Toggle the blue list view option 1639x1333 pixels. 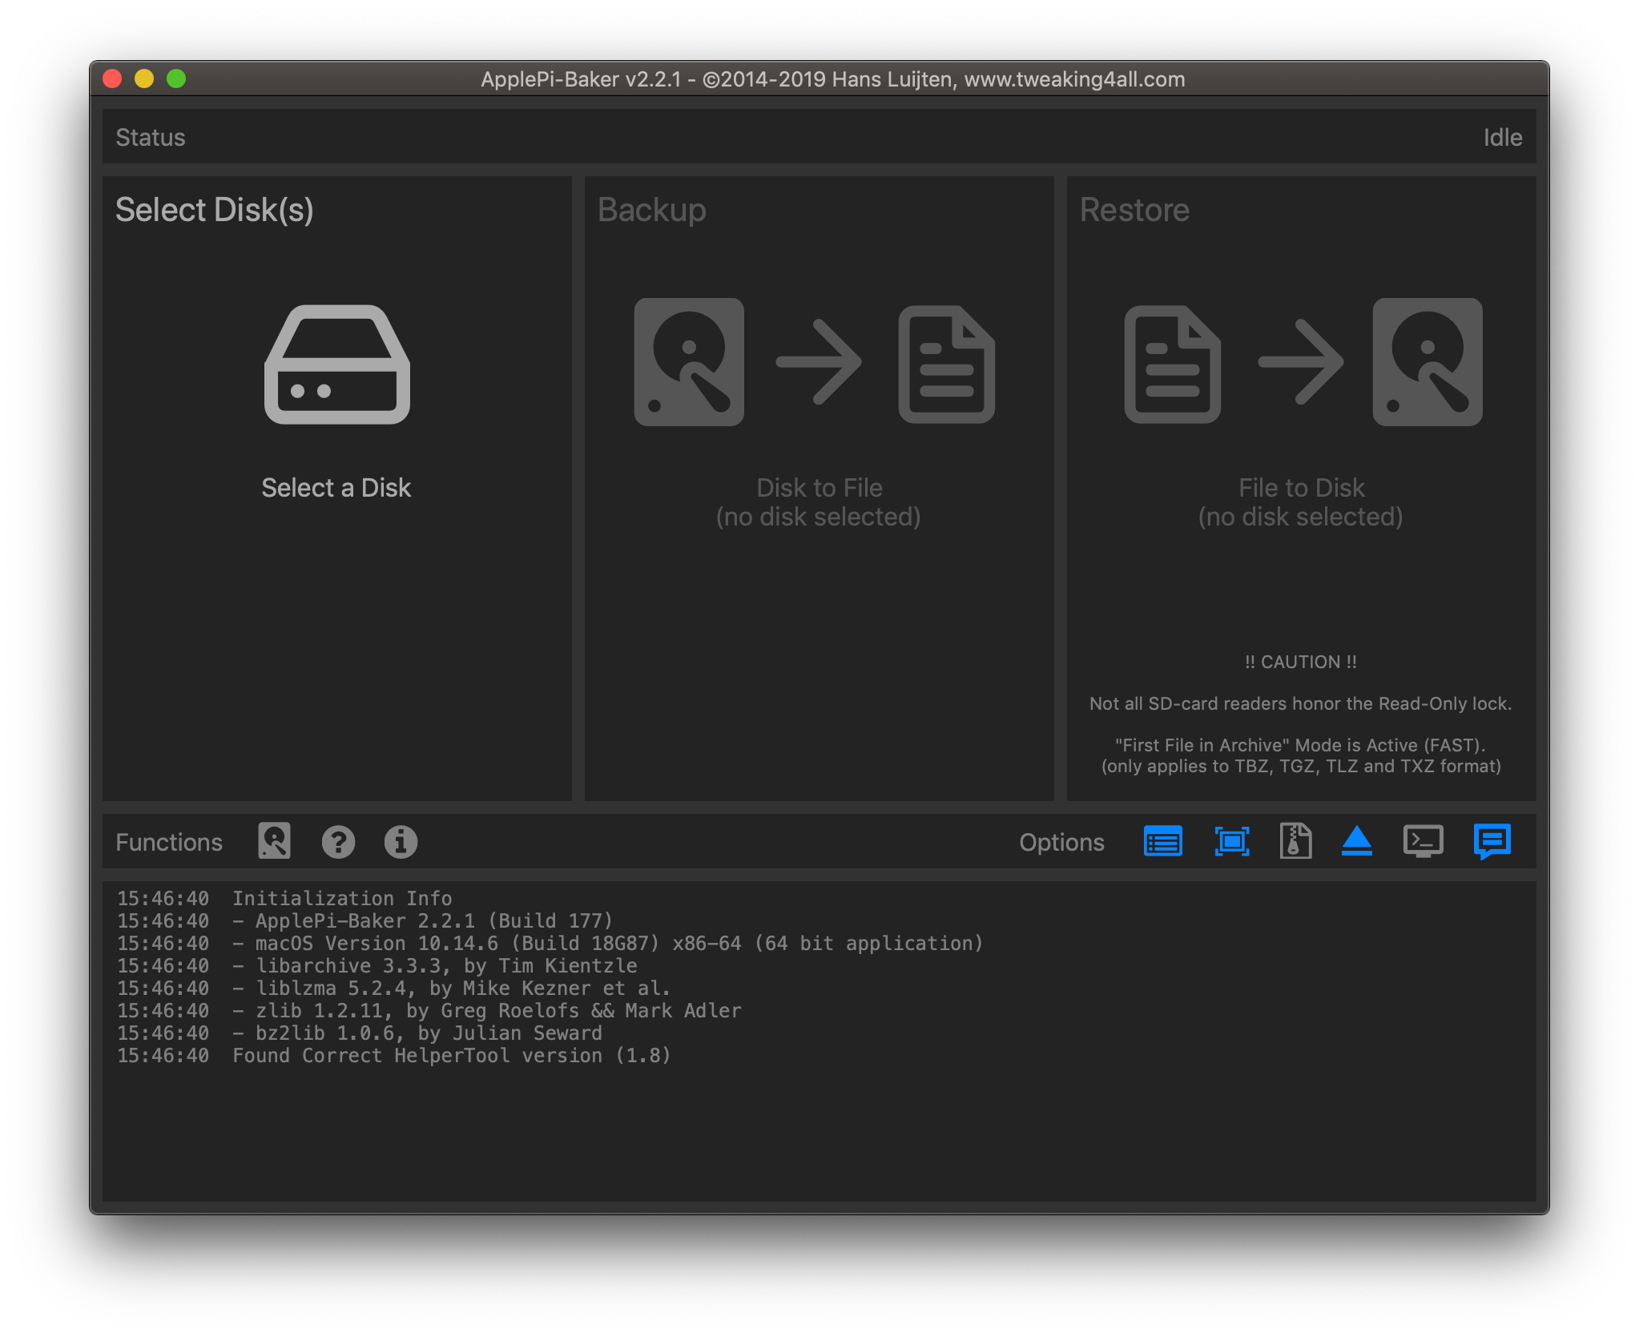[1162, 842]
